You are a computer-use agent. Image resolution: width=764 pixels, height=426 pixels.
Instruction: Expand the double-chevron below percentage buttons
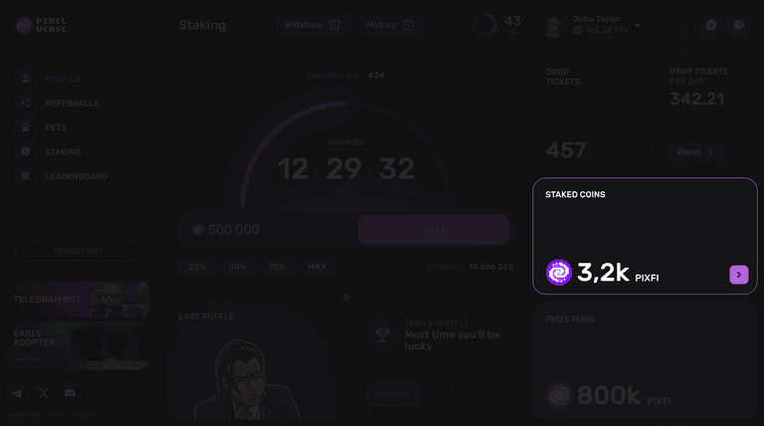point(346,297)
